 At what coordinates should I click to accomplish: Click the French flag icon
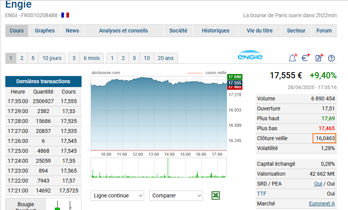tap(65, 15)
